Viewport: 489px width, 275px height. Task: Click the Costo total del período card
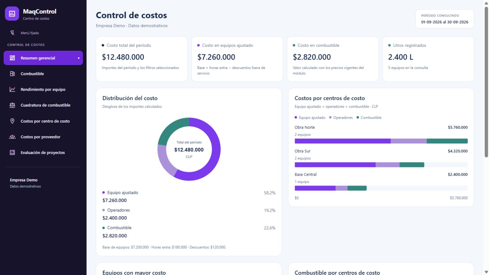pos(142,59)
